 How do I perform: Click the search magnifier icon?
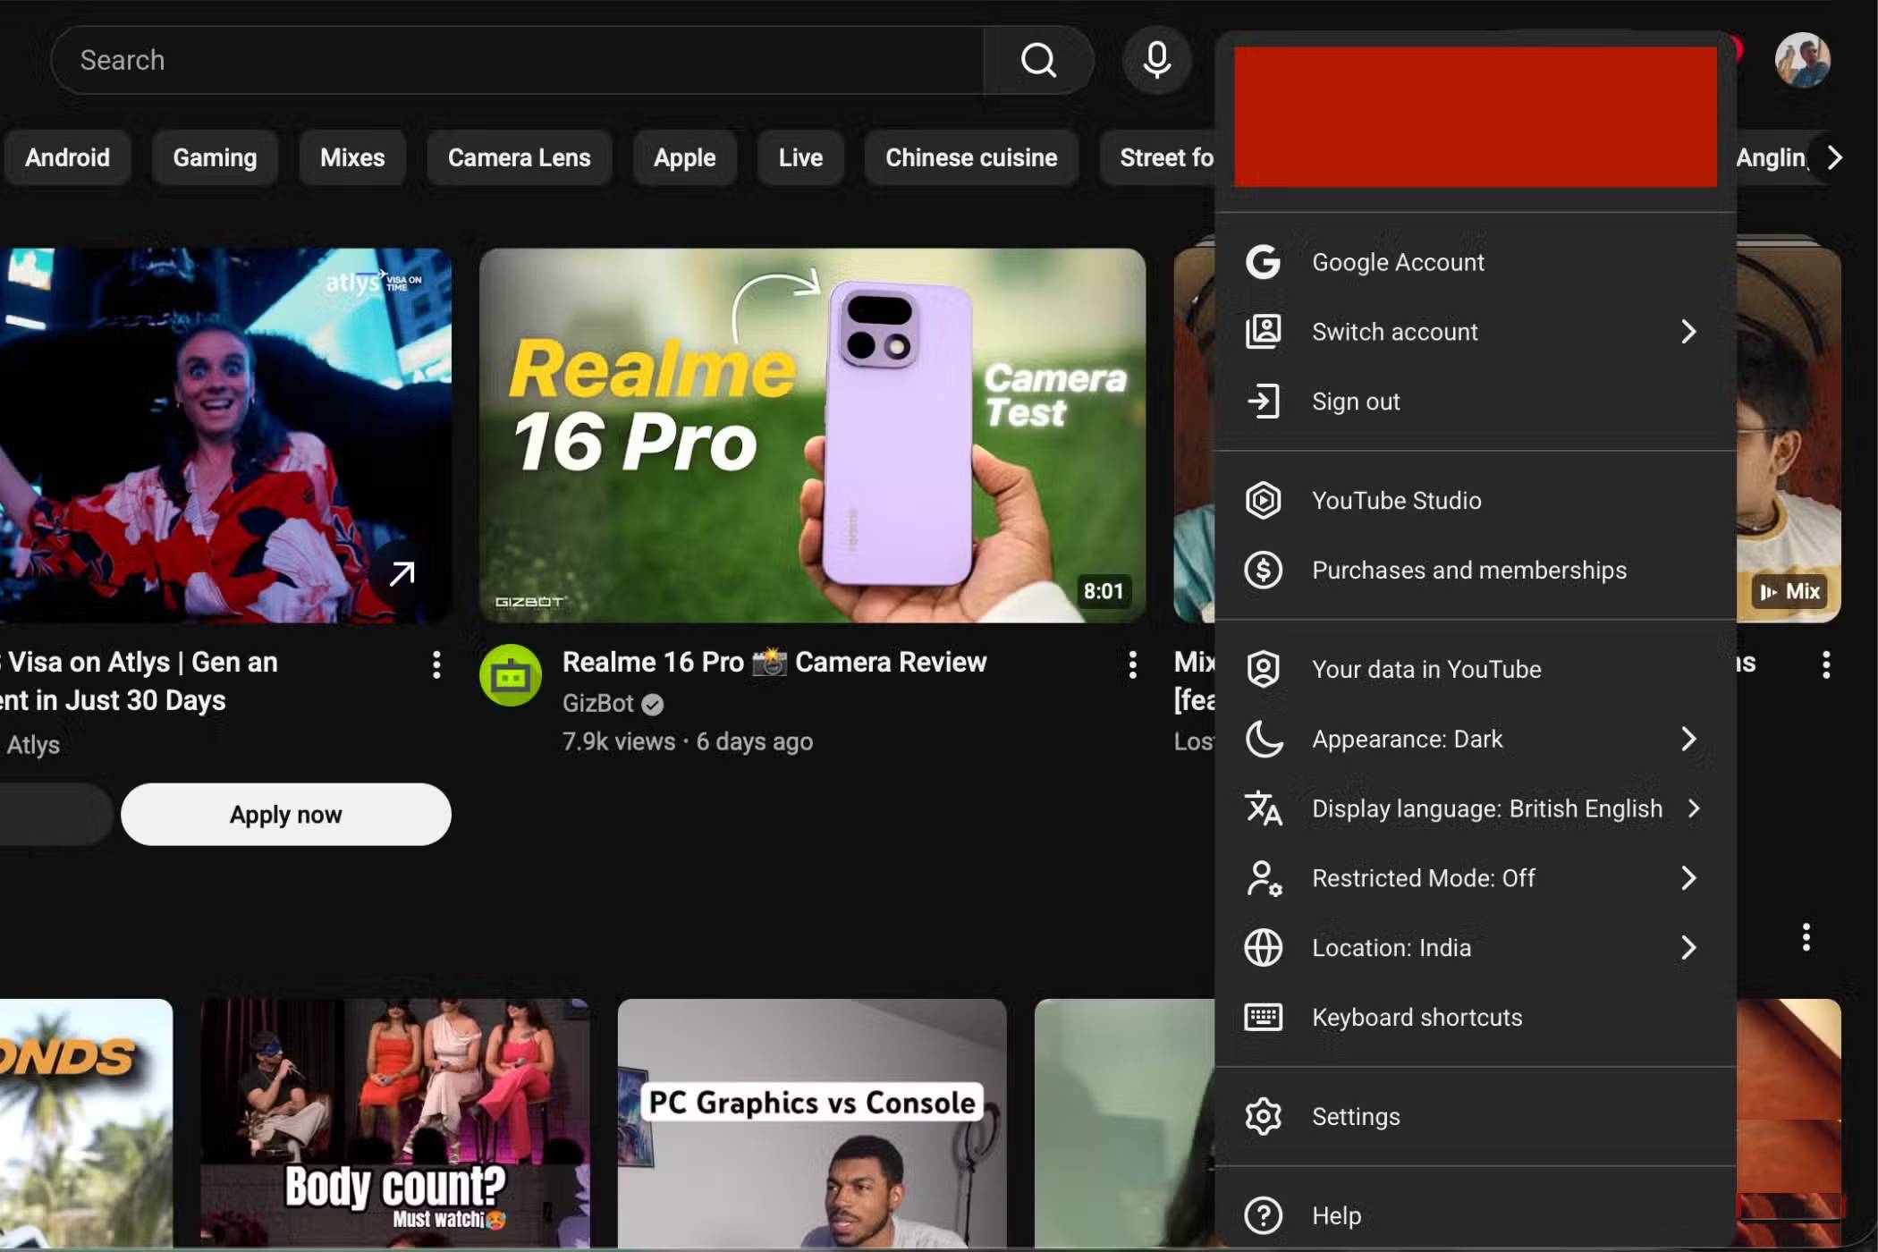coord(1037,60)
